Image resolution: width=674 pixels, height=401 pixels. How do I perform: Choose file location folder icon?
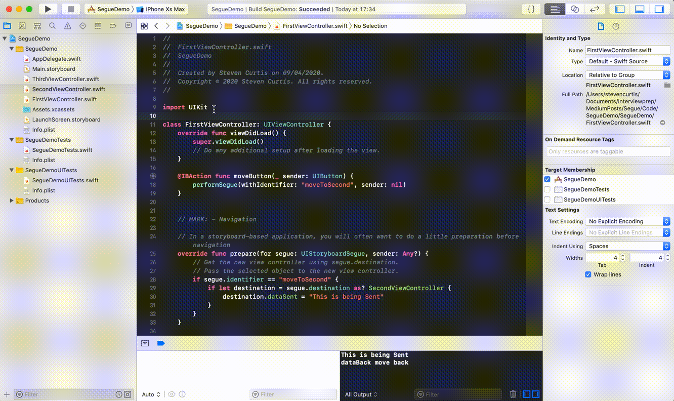point(667,85)
